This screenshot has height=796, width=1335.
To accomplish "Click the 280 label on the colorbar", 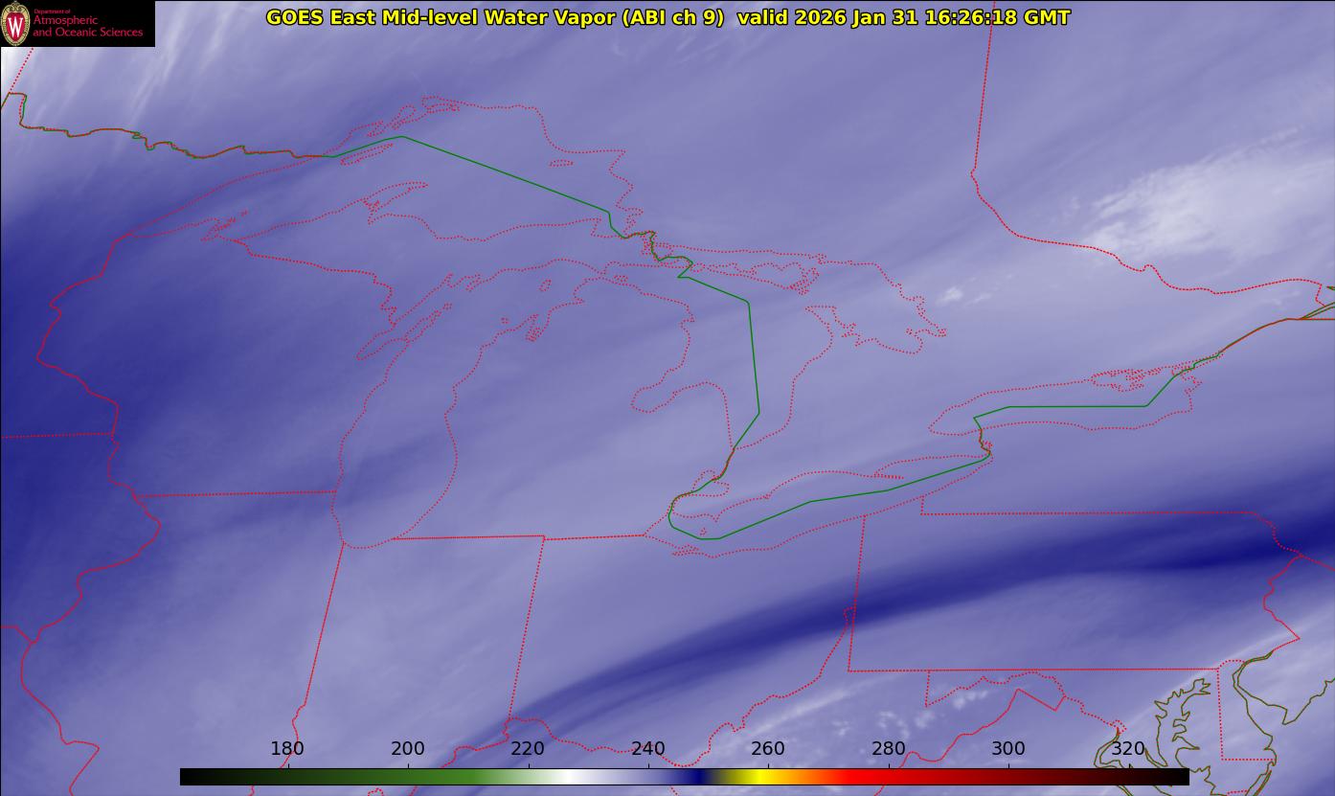I will pos(889,748).
